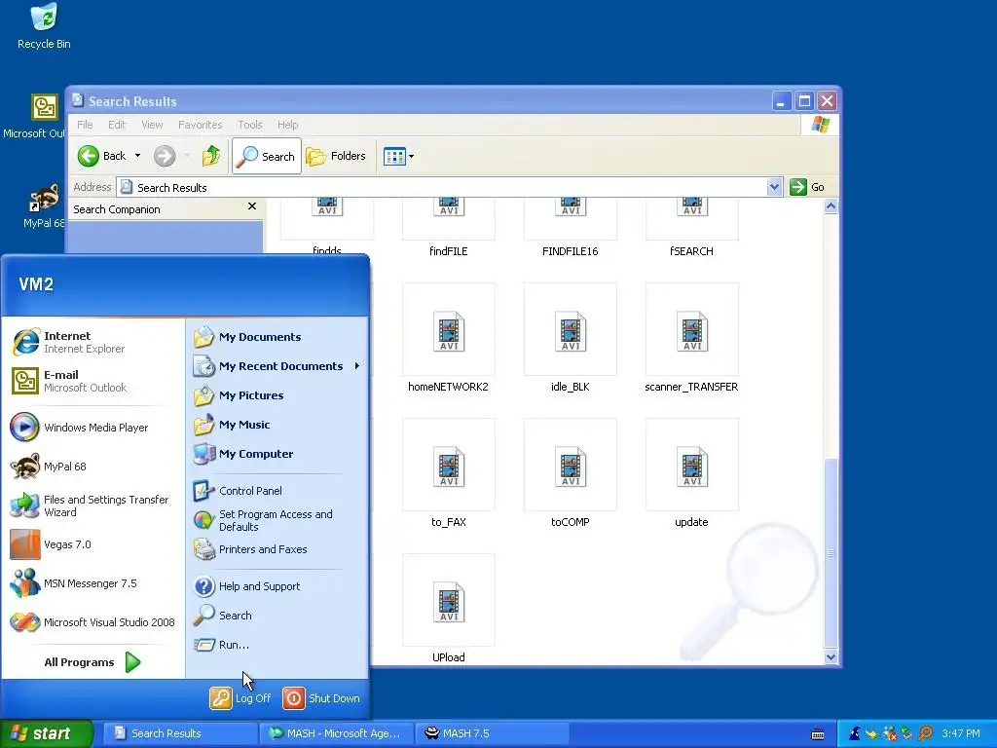
Task: Click the on-screen keyboard icon in the taskbar
Action: [x=818, y=734]
